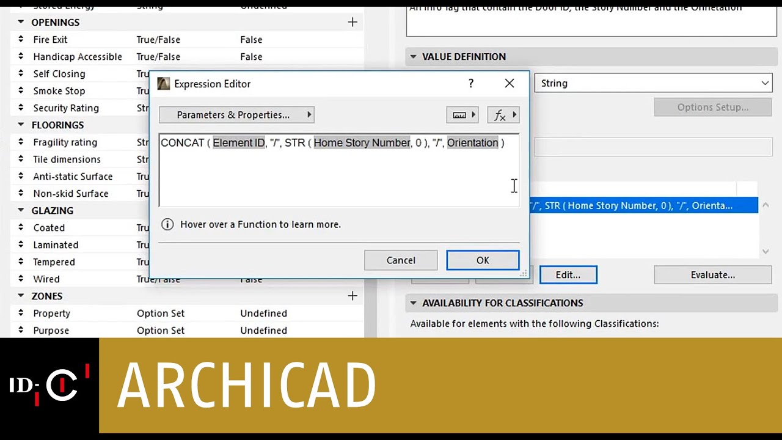Click the up-down arrows icon beside Tempered
The height and width of the screenshot is (440, 782).
(x=20, y=262)
